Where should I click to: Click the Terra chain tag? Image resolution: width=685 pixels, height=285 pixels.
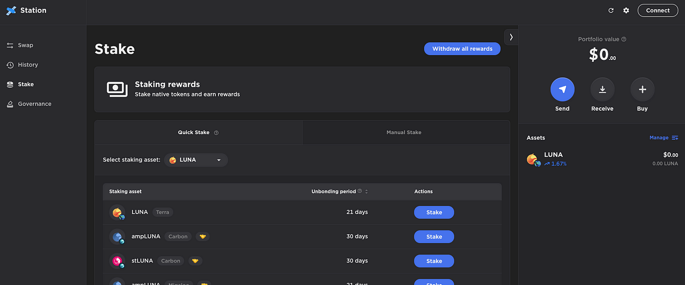[162, 212]
